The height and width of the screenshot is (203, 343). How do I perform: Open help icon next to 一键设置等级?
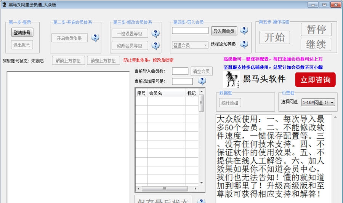click(x=155, y=33)
